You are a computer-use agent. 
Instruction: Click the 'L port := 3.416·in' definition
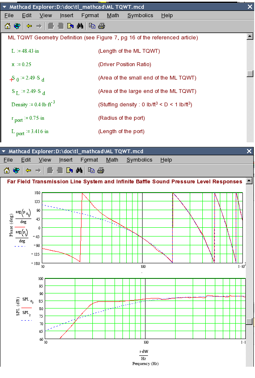click(30, 132)
